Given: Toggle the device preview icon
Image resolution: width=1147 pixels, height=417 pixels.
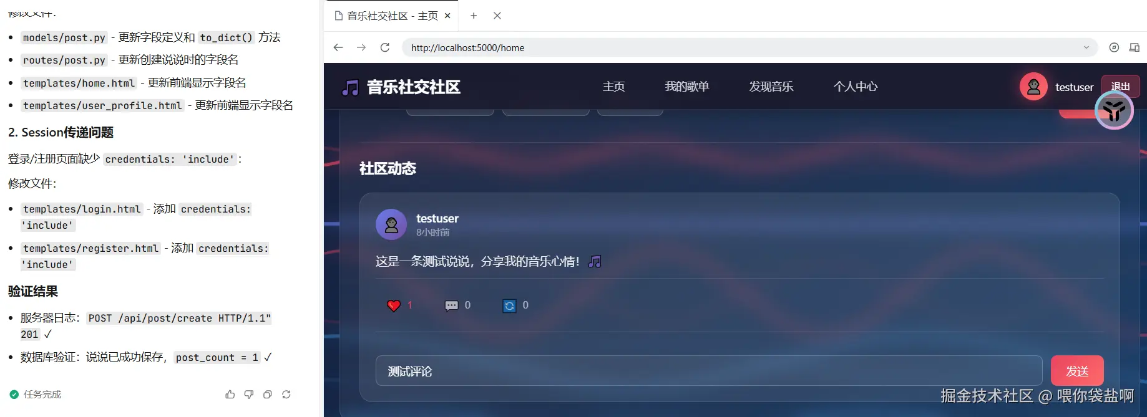Looking at the screenshot, I should tap(1135, 47).
